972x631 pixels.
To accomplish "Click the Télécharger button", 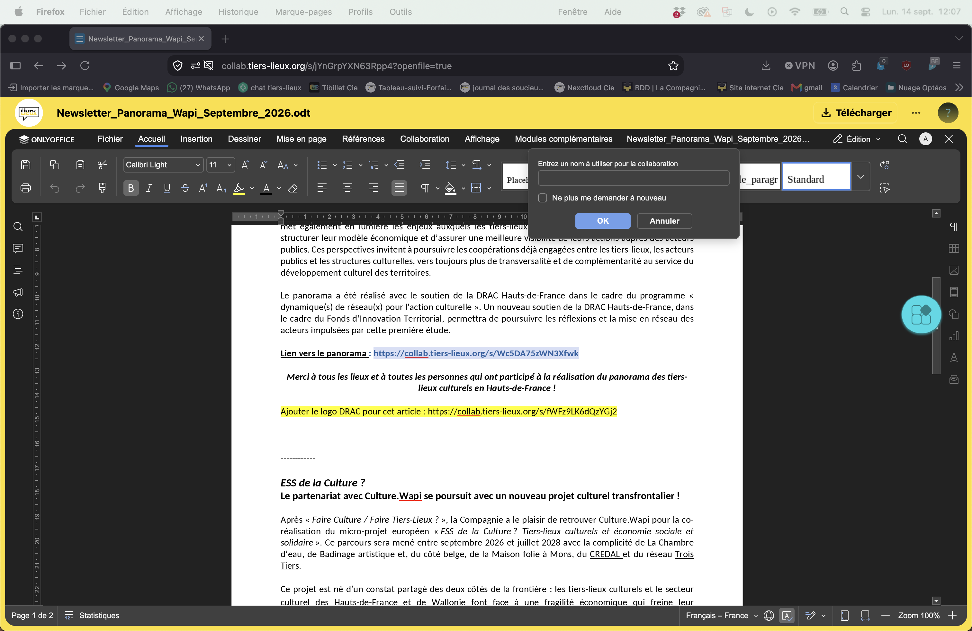I will [x=856, y=113].
